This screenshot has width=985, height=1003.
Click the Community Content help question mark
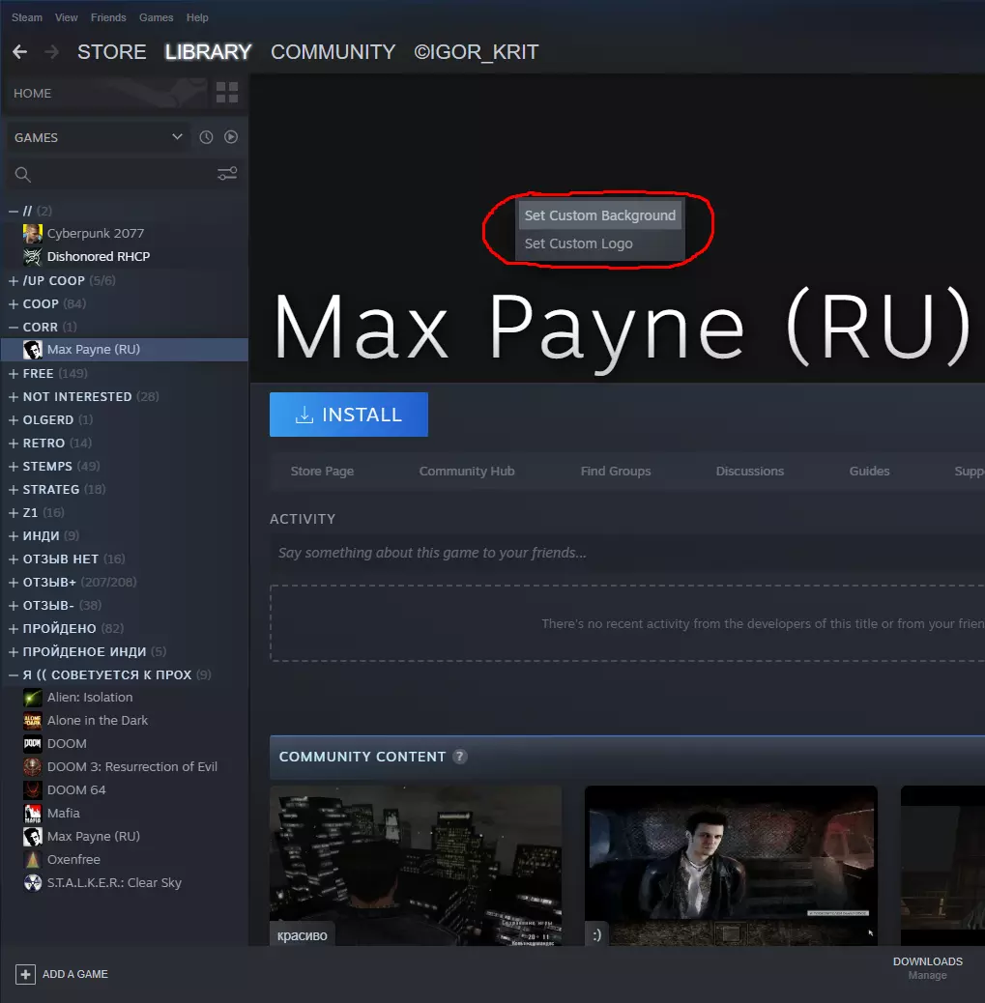(x=460, y=757)
